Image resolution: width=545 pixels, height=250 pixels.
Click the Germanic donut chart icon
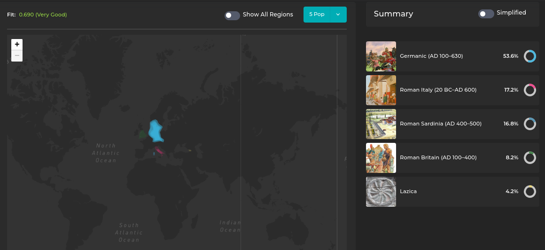point(529,56)
